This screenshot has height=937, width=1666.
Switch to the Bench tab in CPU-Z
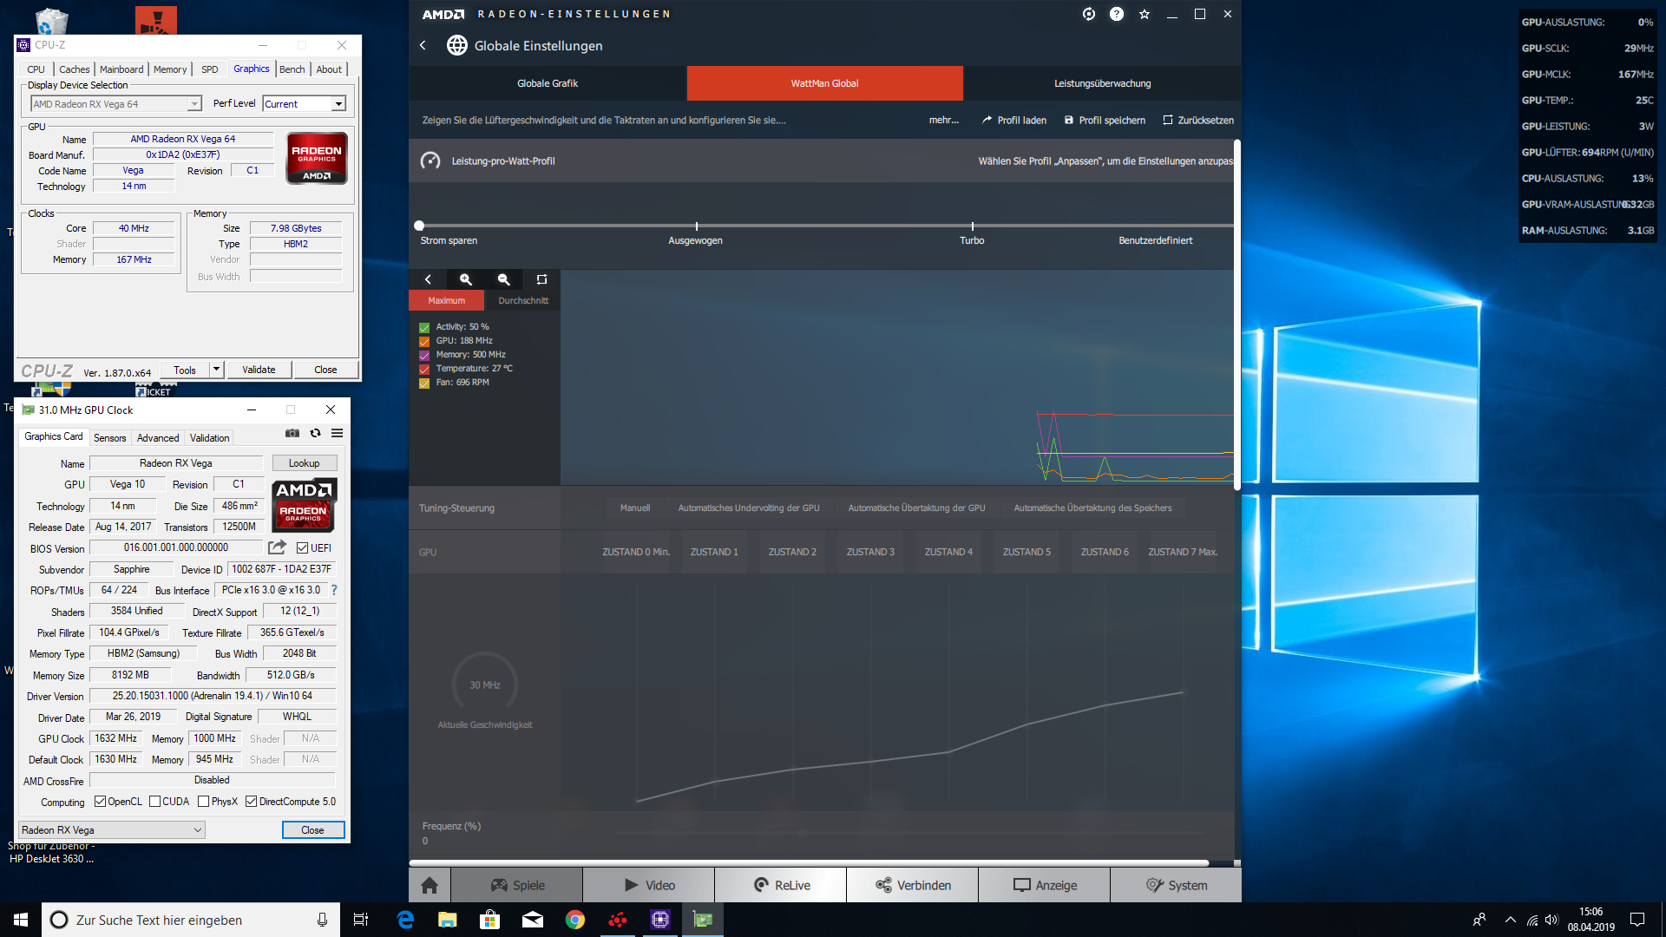pyautogui.click(x=292, y=69)
